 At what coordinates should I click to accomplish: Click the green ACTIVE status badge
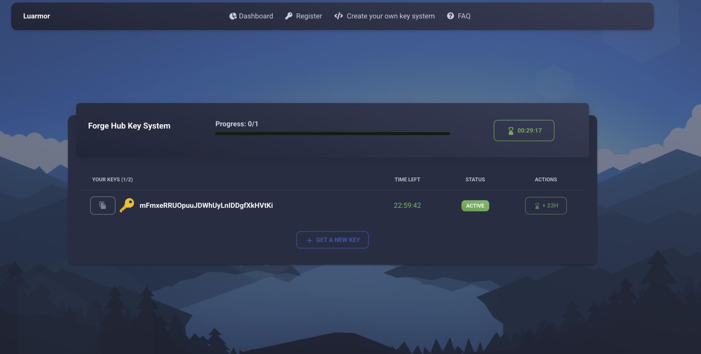(475, 206)
